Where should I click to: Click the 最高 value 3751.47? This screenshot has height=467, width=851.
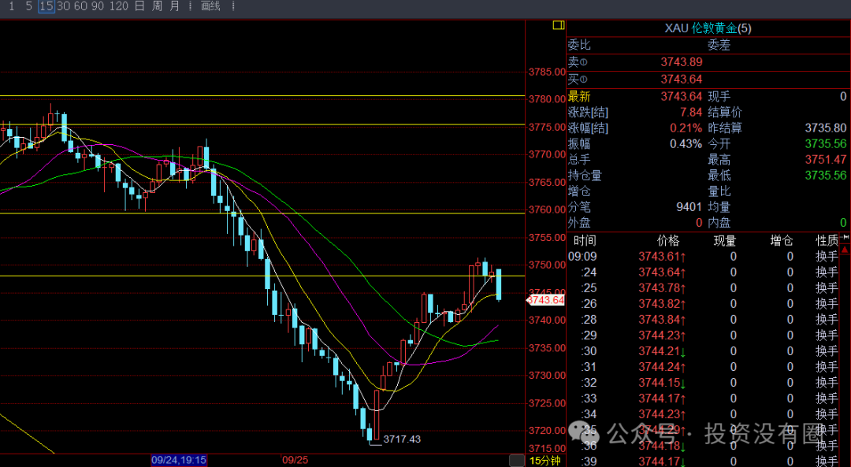tap(826, 159)
